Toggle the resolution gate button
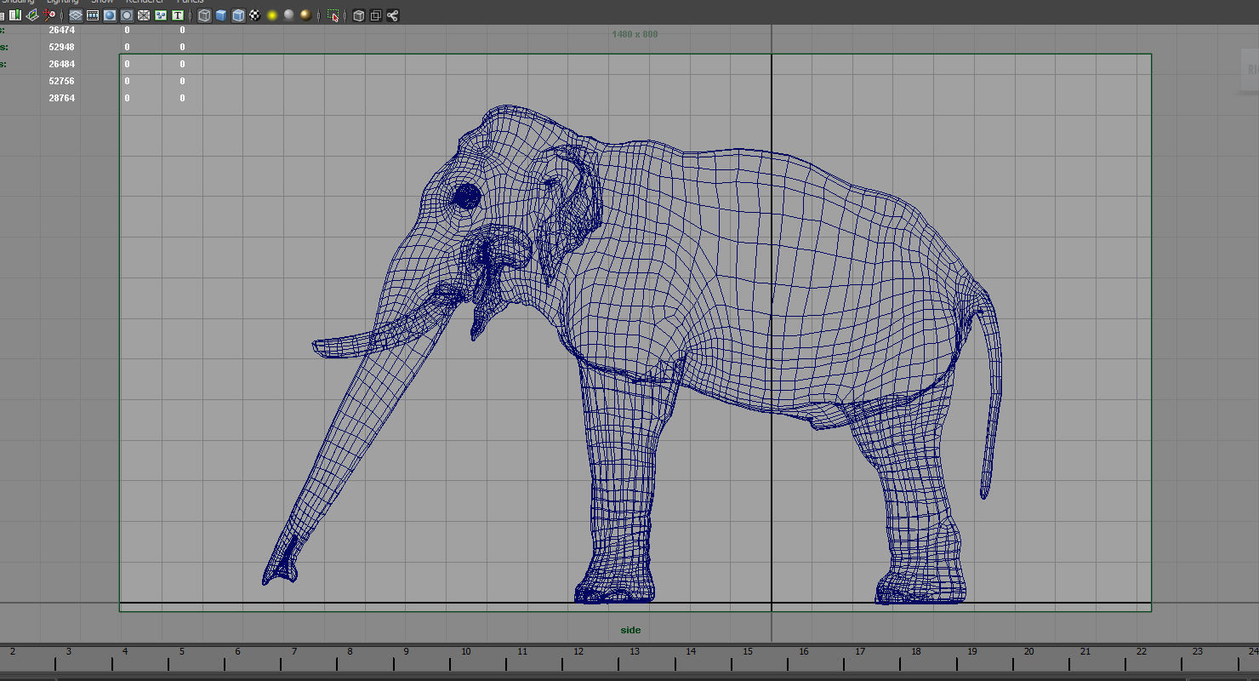Screen dimensions: 1259x681 point(110,15)
